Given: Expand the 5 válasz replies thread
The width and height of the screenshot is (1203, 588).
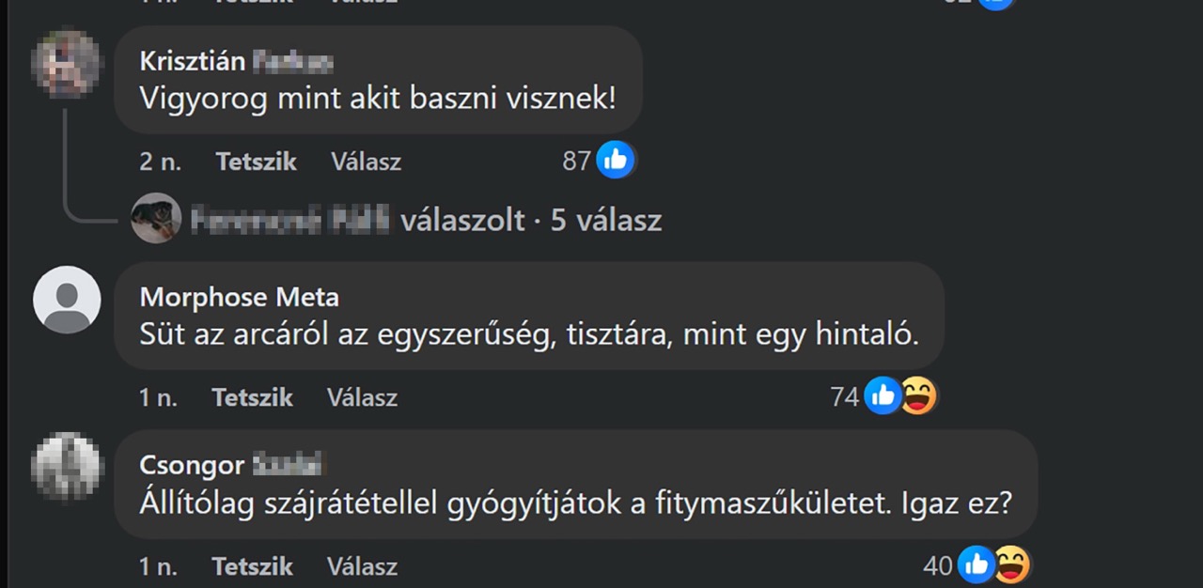Looking at the screenshot, I should coord(605,221).
